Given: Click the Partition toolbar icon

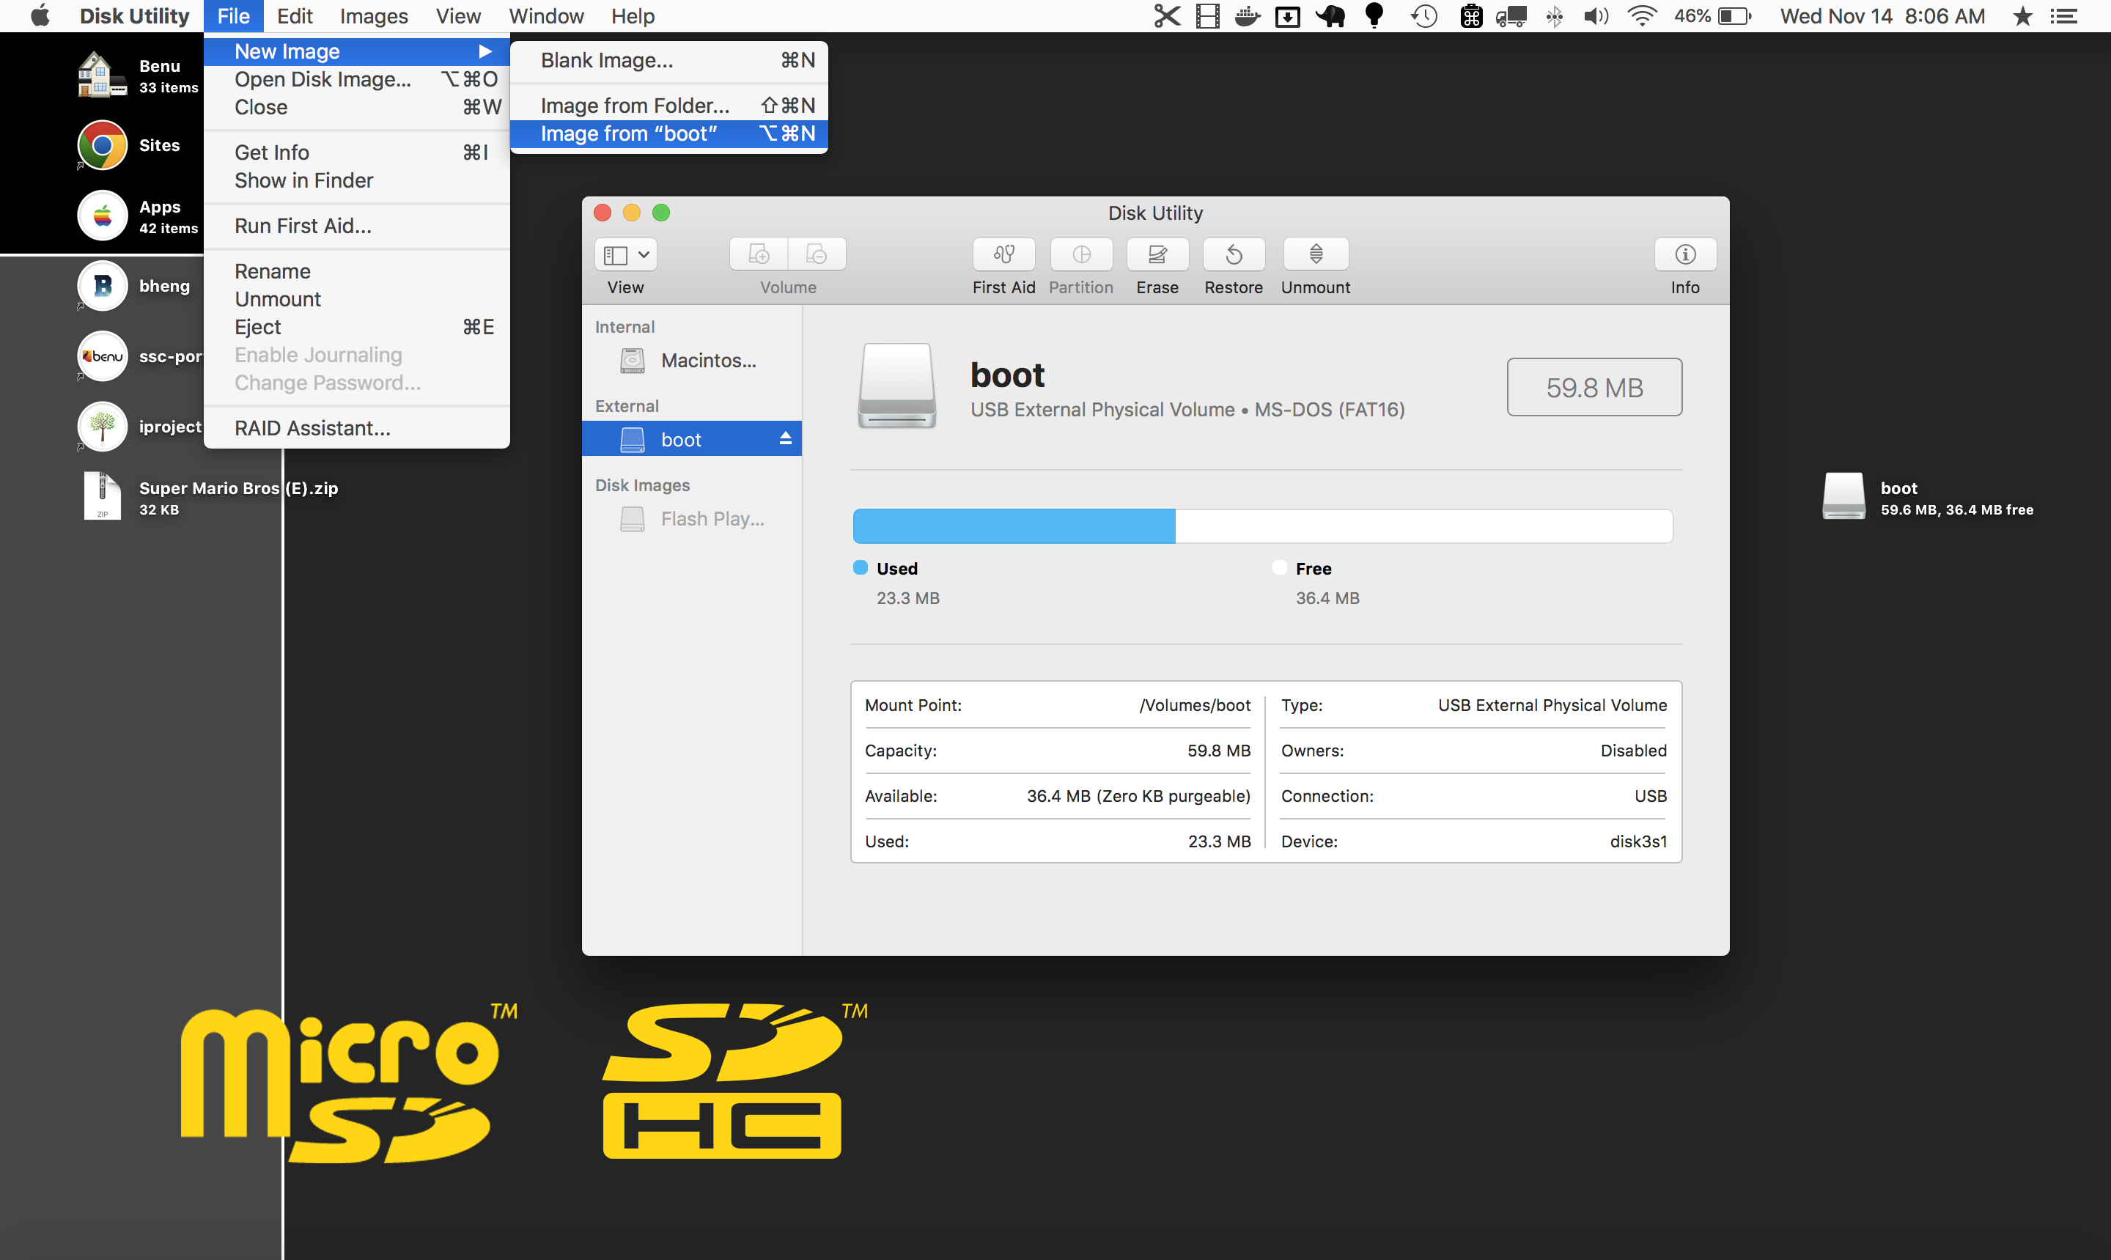Looking at the screenshot, I should click(1081, 254).
